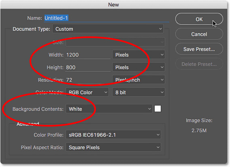Click the Height value field

click(x=88, y=68)
